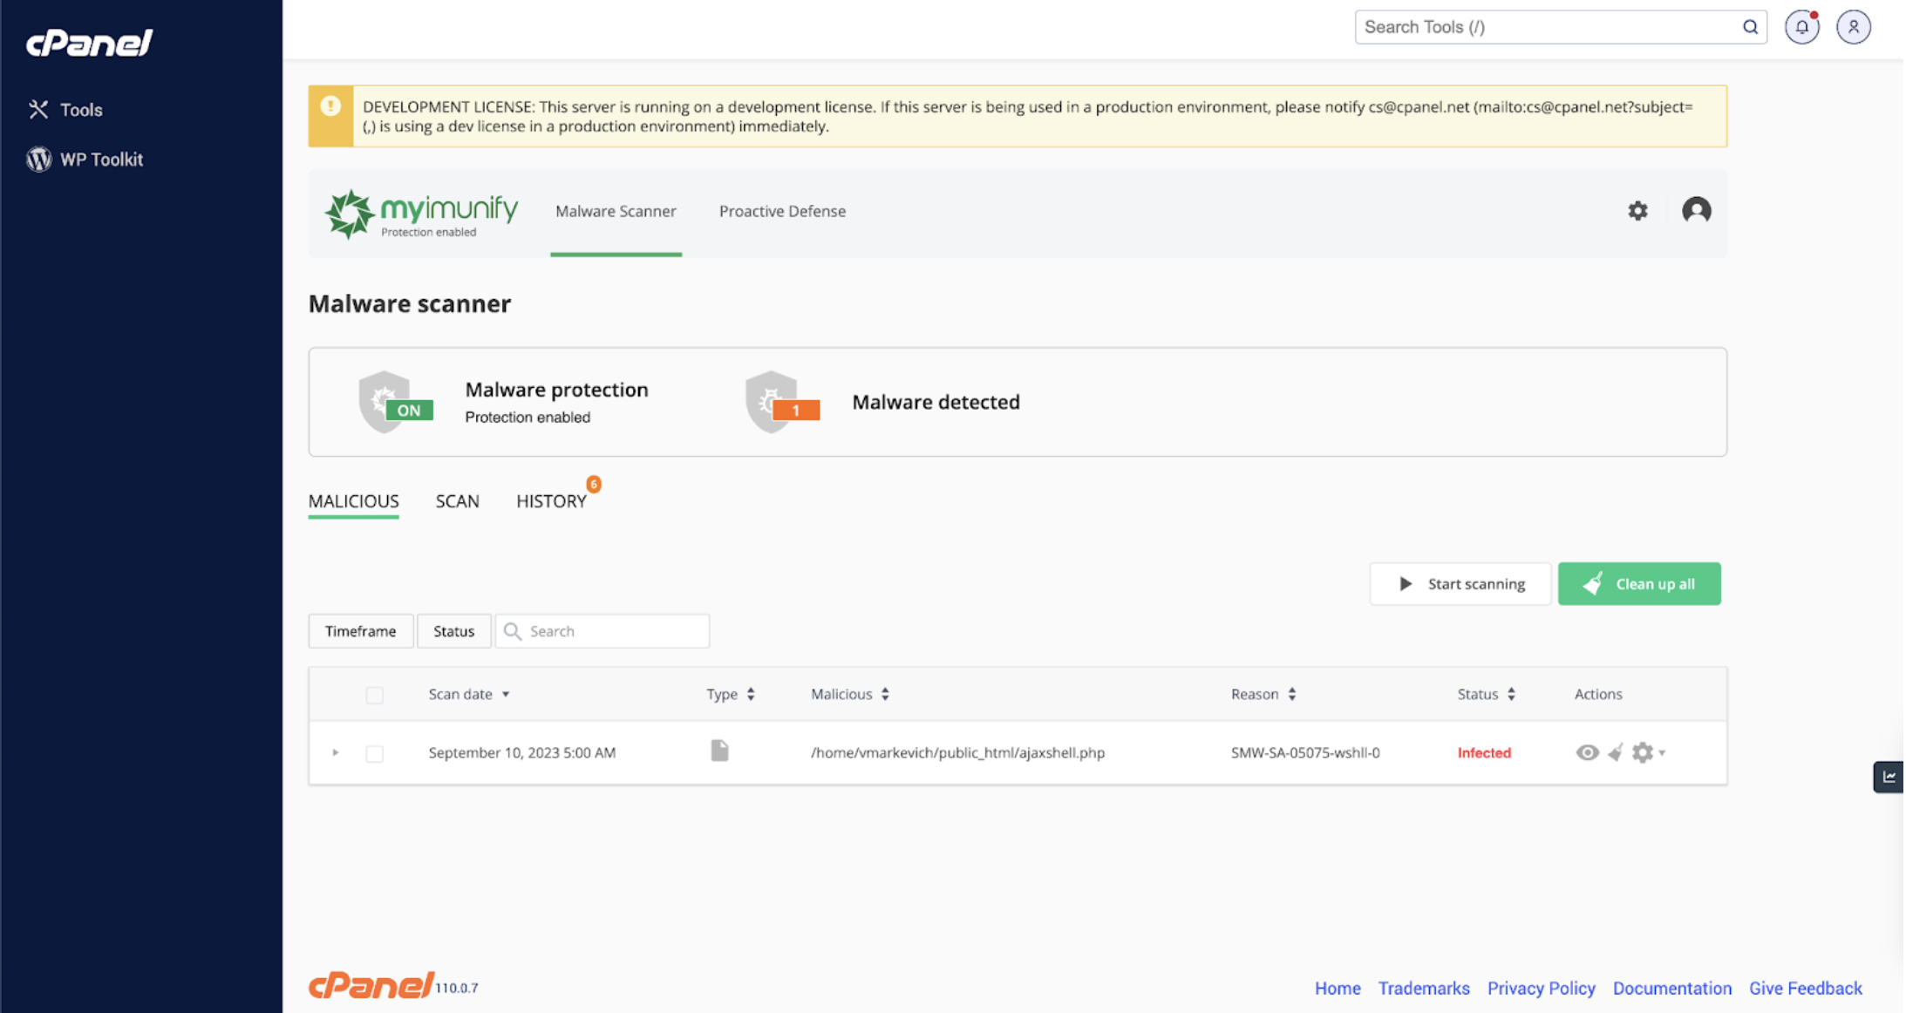Sort by Status column header
Image resolution: width=1906 pixels, height=1013 pixels.
click(x=1486, y=694)
